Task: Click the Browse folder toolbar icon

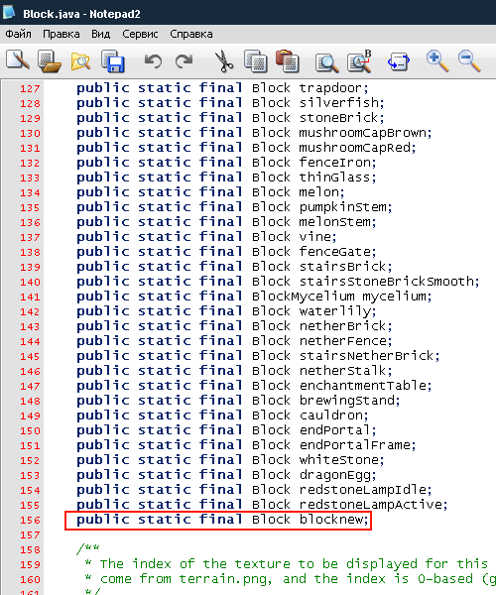Action: pyautogui.click(x=80, y=61)
